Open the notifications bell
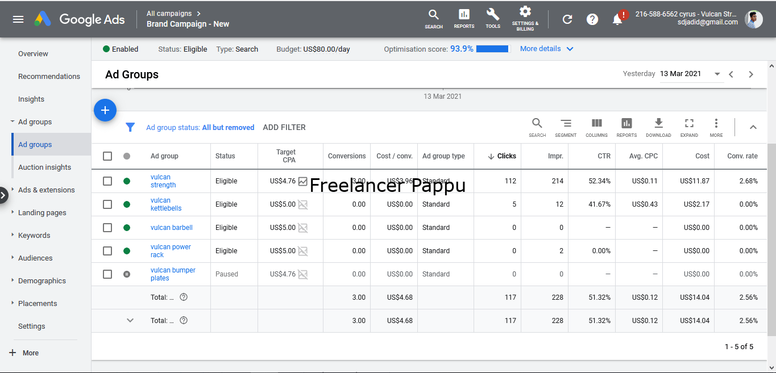This screenshot has width=776, height=373. point(617,19)
